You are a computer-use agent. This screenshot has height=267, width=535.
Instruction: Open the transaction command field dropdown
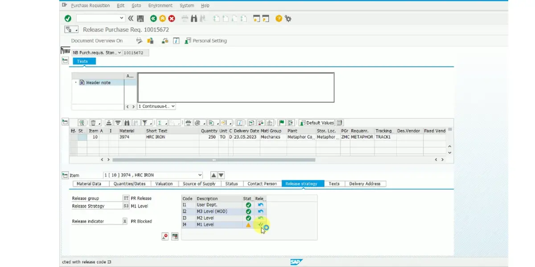(x=122, y=18)
